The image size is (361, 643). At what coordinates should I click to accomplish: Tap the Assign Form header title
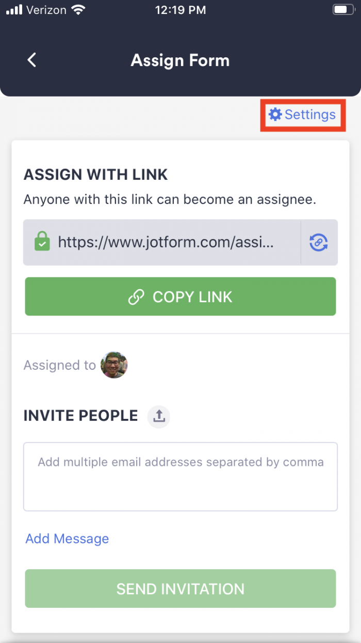pyautogui.click(x=180, y=60)
